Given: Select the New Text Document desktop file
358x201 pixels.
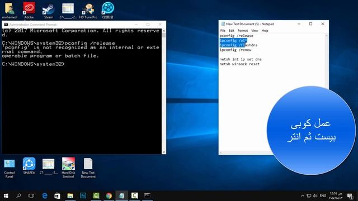Looking at the screenshot, I should click(x=88, y=168).
